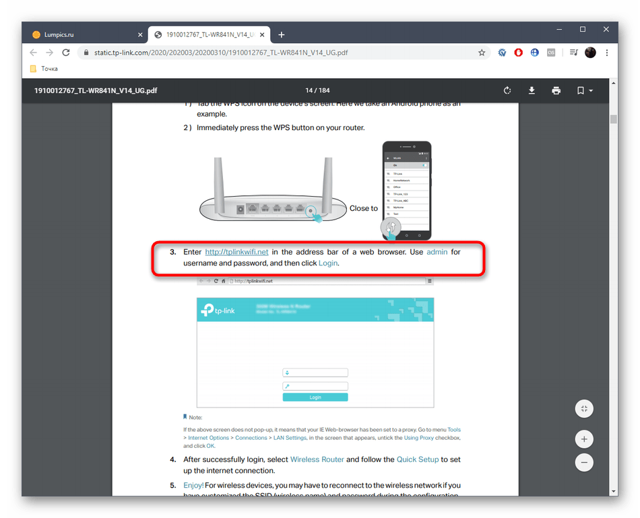Click the Tools text in the note
This screenshot has height=518, width=640.
(x=454, y=430)
